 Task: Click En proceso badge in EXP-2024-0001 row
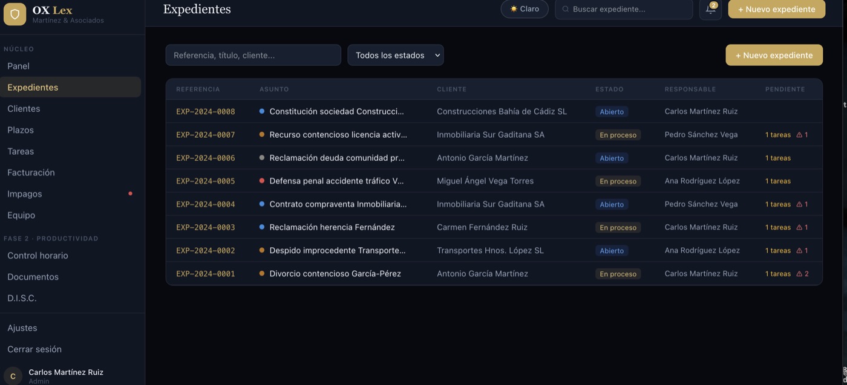pos(618,274)
